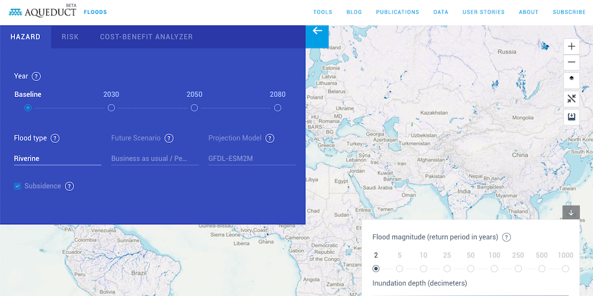Open the Publications menu item
This screenshot has height=296, width=593.
(x=397, y=12)
